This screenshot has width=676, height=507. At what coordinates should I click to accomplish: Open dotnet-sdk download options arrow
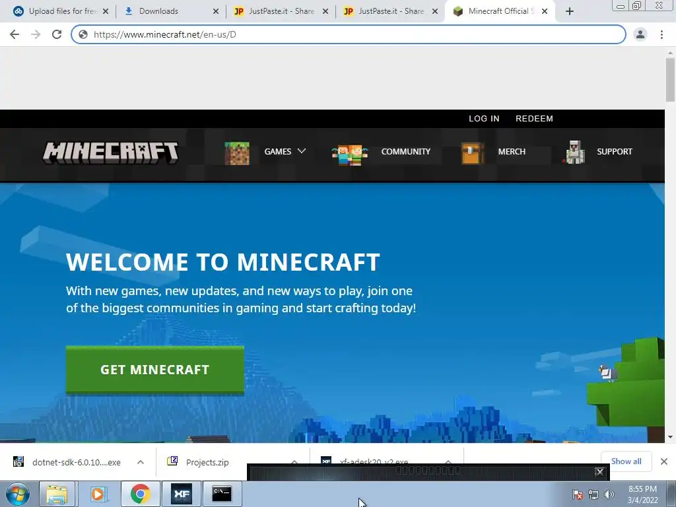[x=141, y=462]
